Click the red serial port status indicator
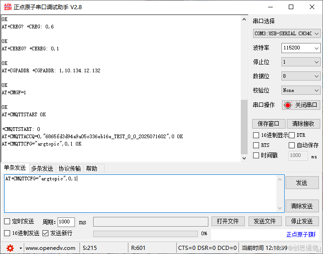Image resolution: width=323 pixels, height=254 pixels. tap(287, 105)
